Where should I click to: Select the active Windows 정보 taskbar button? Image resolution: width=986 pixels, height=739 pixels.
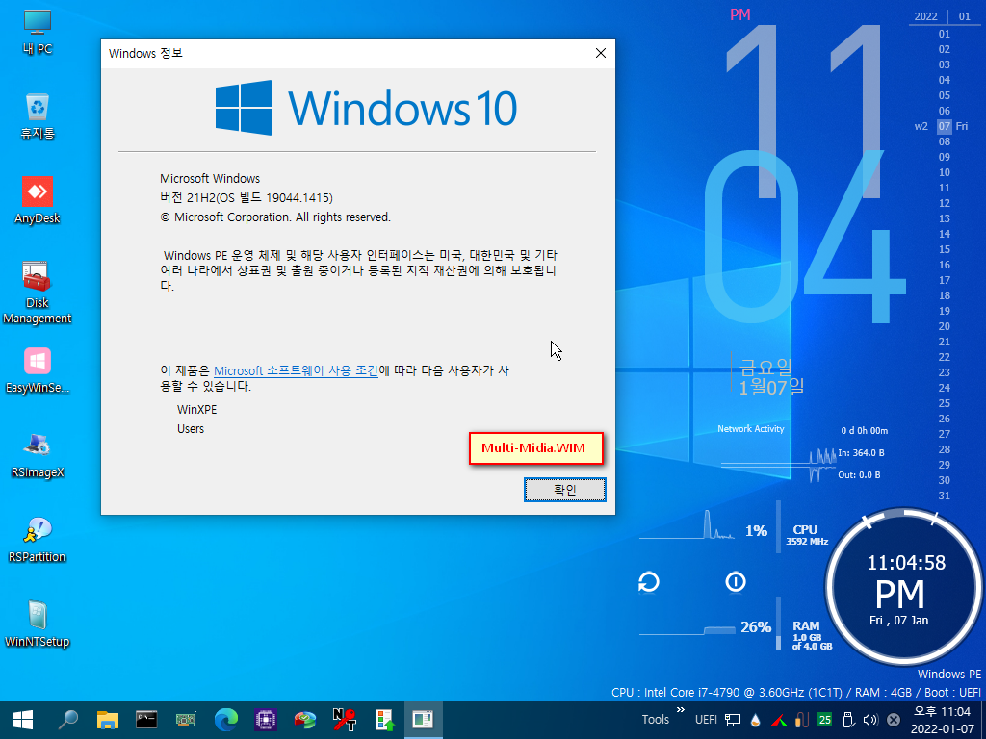(424, 720)
